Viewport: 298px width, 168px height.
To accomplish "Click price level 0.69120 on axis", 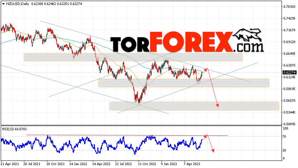I will tap(289, 42).
